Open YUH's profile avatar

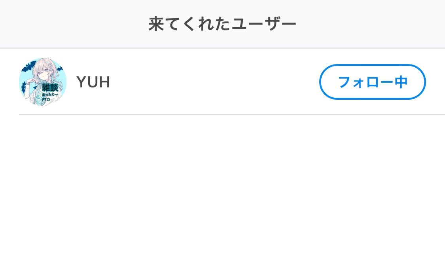pyautogui.click(x=42, y=82)
